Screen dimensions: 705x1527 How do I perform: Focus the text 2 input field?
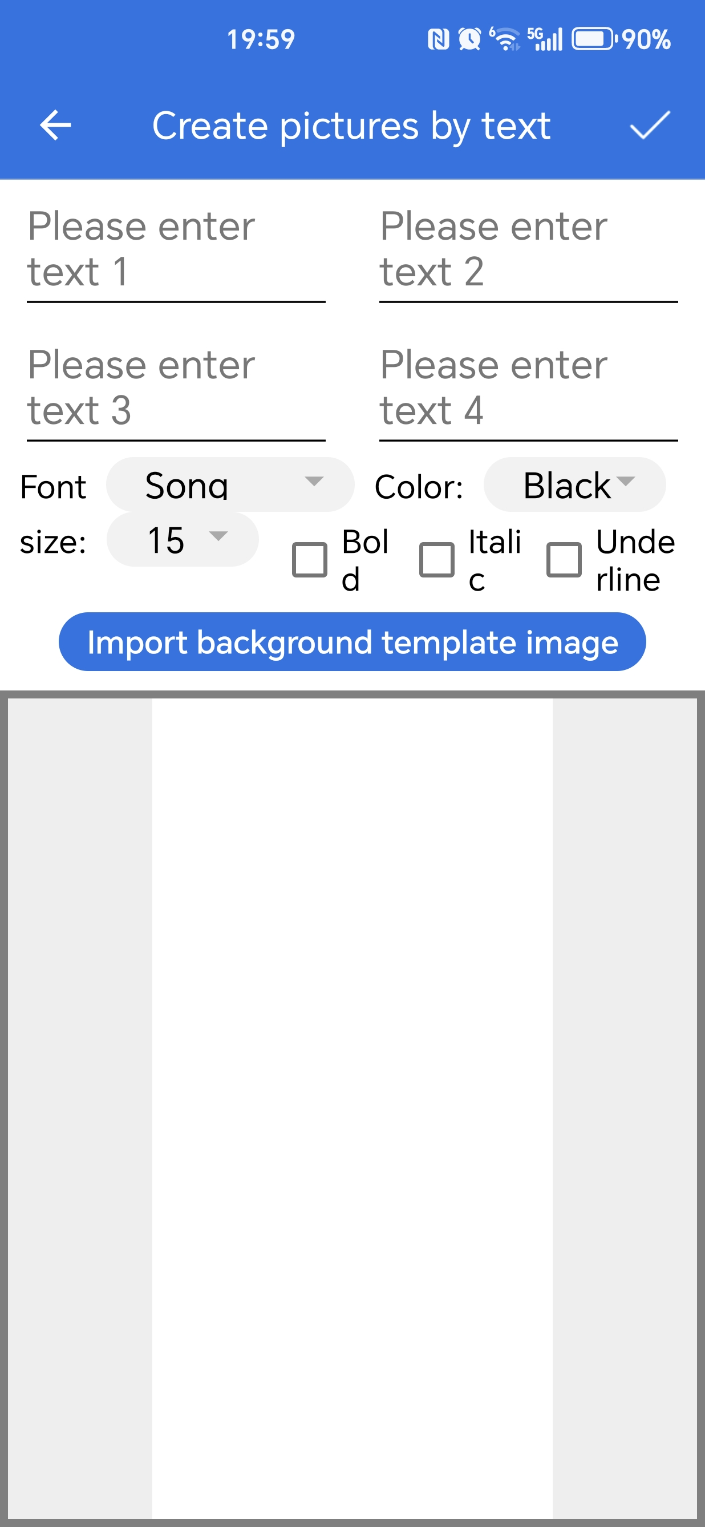tap(528, 251)
